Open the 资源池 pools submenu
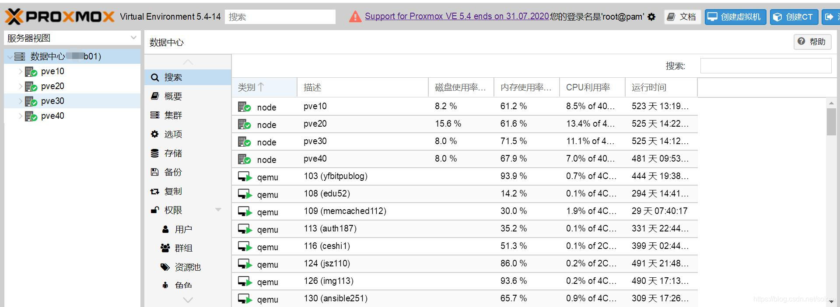The width and height of the screenshot is (840, 307). (x=188, y=267)
